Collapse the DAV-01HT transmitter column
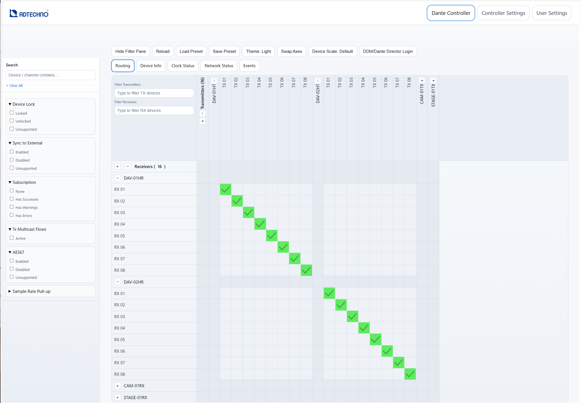Screen dimensions: 580x403 pyautogui.click(x=214, y=81)
